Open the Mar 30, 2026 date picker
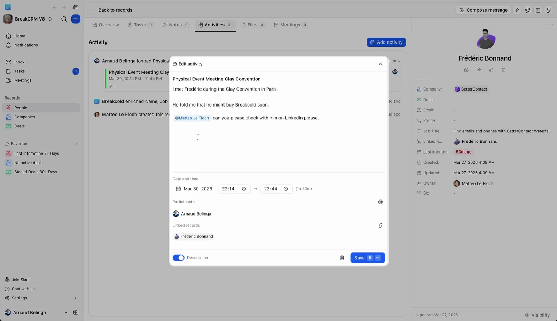 [x=194, y=189]
